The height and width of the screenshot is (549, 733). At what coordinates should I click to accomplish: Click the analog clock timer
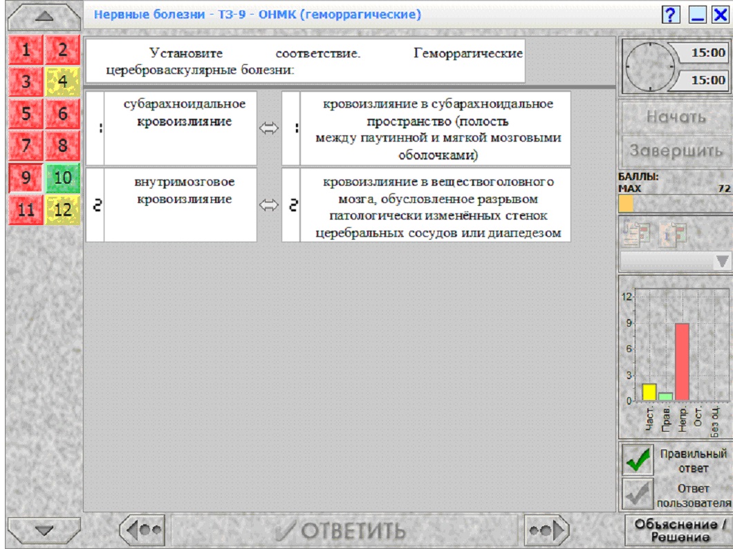coord(650,67)
